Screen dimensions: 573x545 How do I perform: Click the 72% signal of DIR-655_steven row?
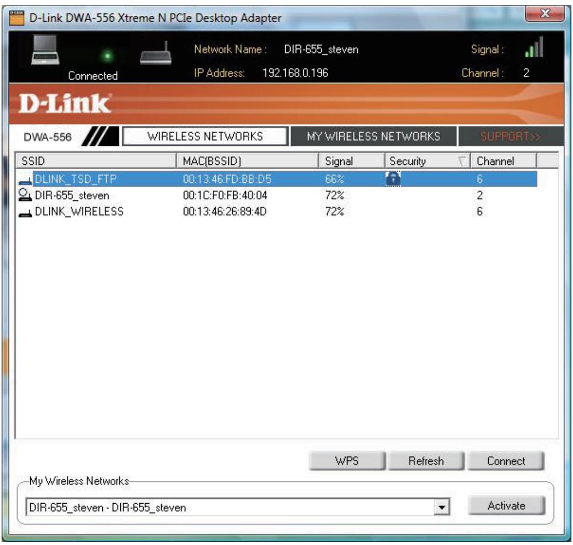(x=334, y=195)
